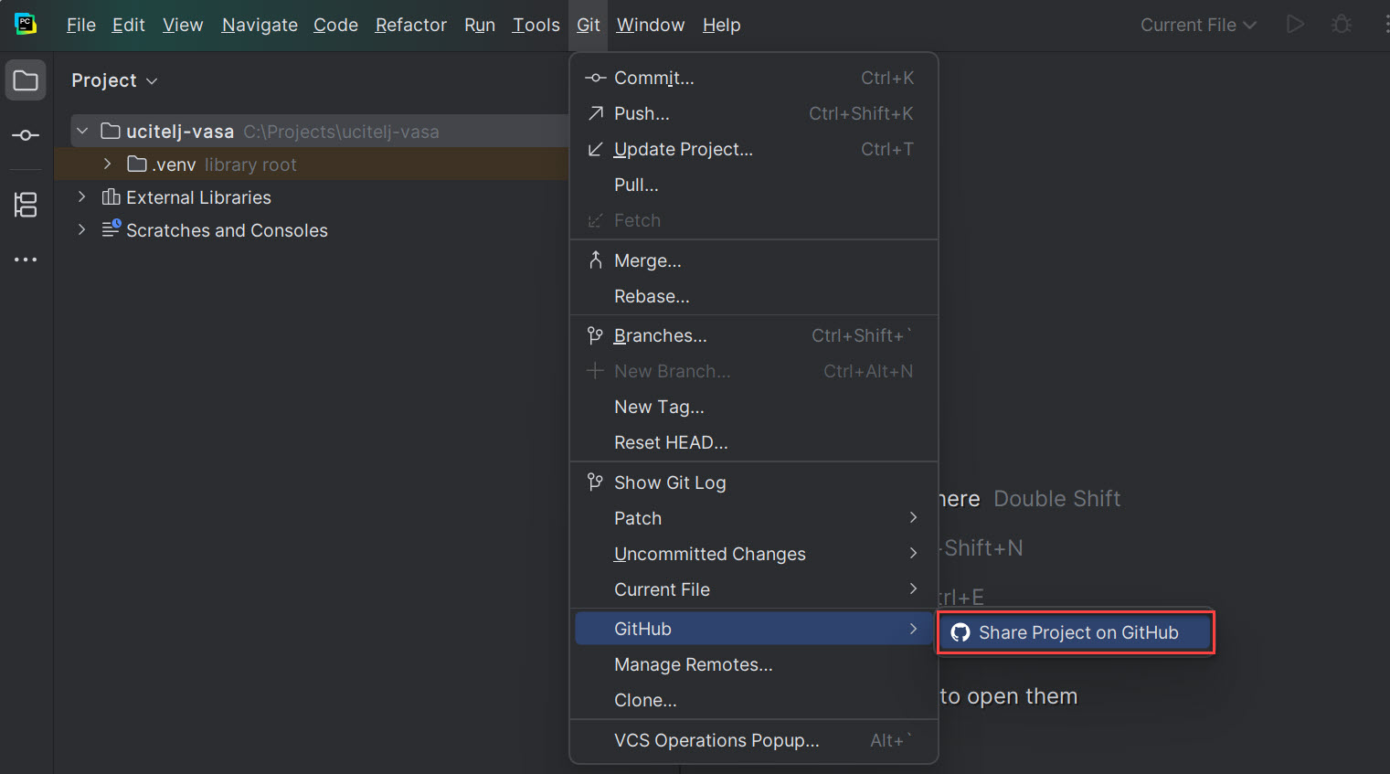The width and height of the screenshot is (1390, 774).
Task: Click the GitHub logo beside Share Project on GitHub
Action: point(960,631)
